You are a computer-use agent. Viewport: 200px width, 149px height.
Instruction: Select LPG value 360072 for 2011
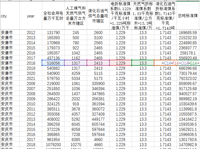[x=98, y=109]
